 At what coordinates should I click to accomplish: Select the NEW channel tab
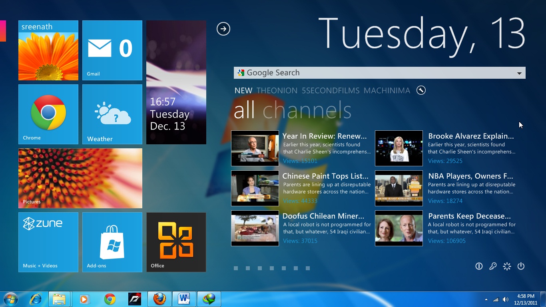pos(243,91)
